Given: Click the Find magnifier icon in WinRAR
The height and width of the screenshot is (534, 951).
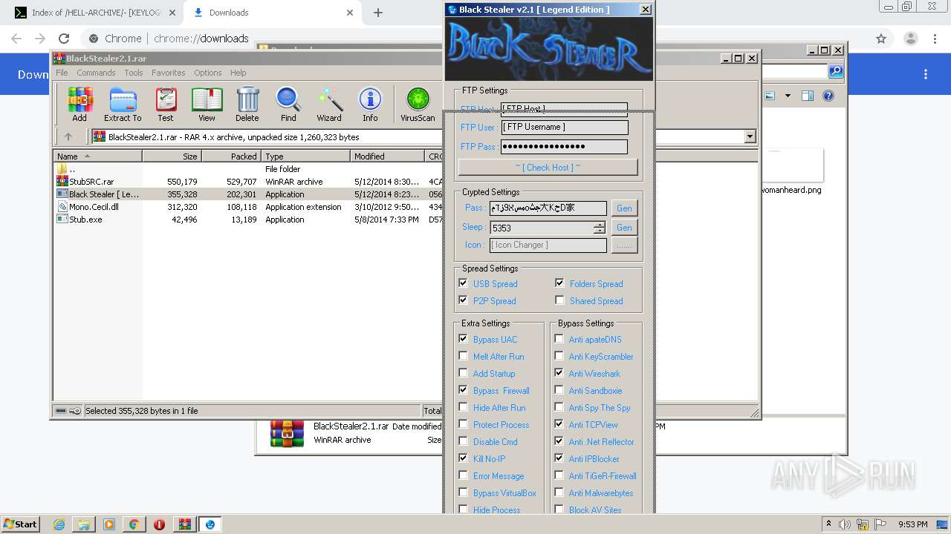Looking at the screenshot, I should pyautogui.click(x=288, y=104).
